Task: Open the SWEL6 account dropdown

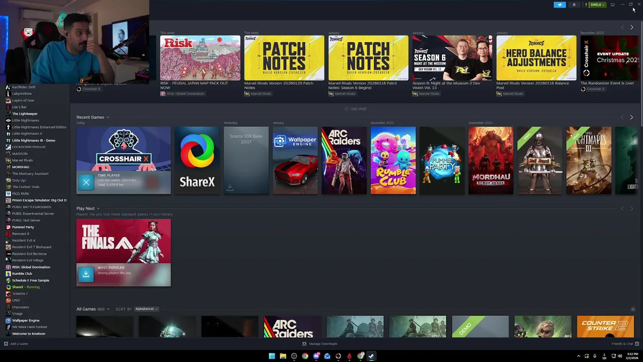Action: point(597,5)
